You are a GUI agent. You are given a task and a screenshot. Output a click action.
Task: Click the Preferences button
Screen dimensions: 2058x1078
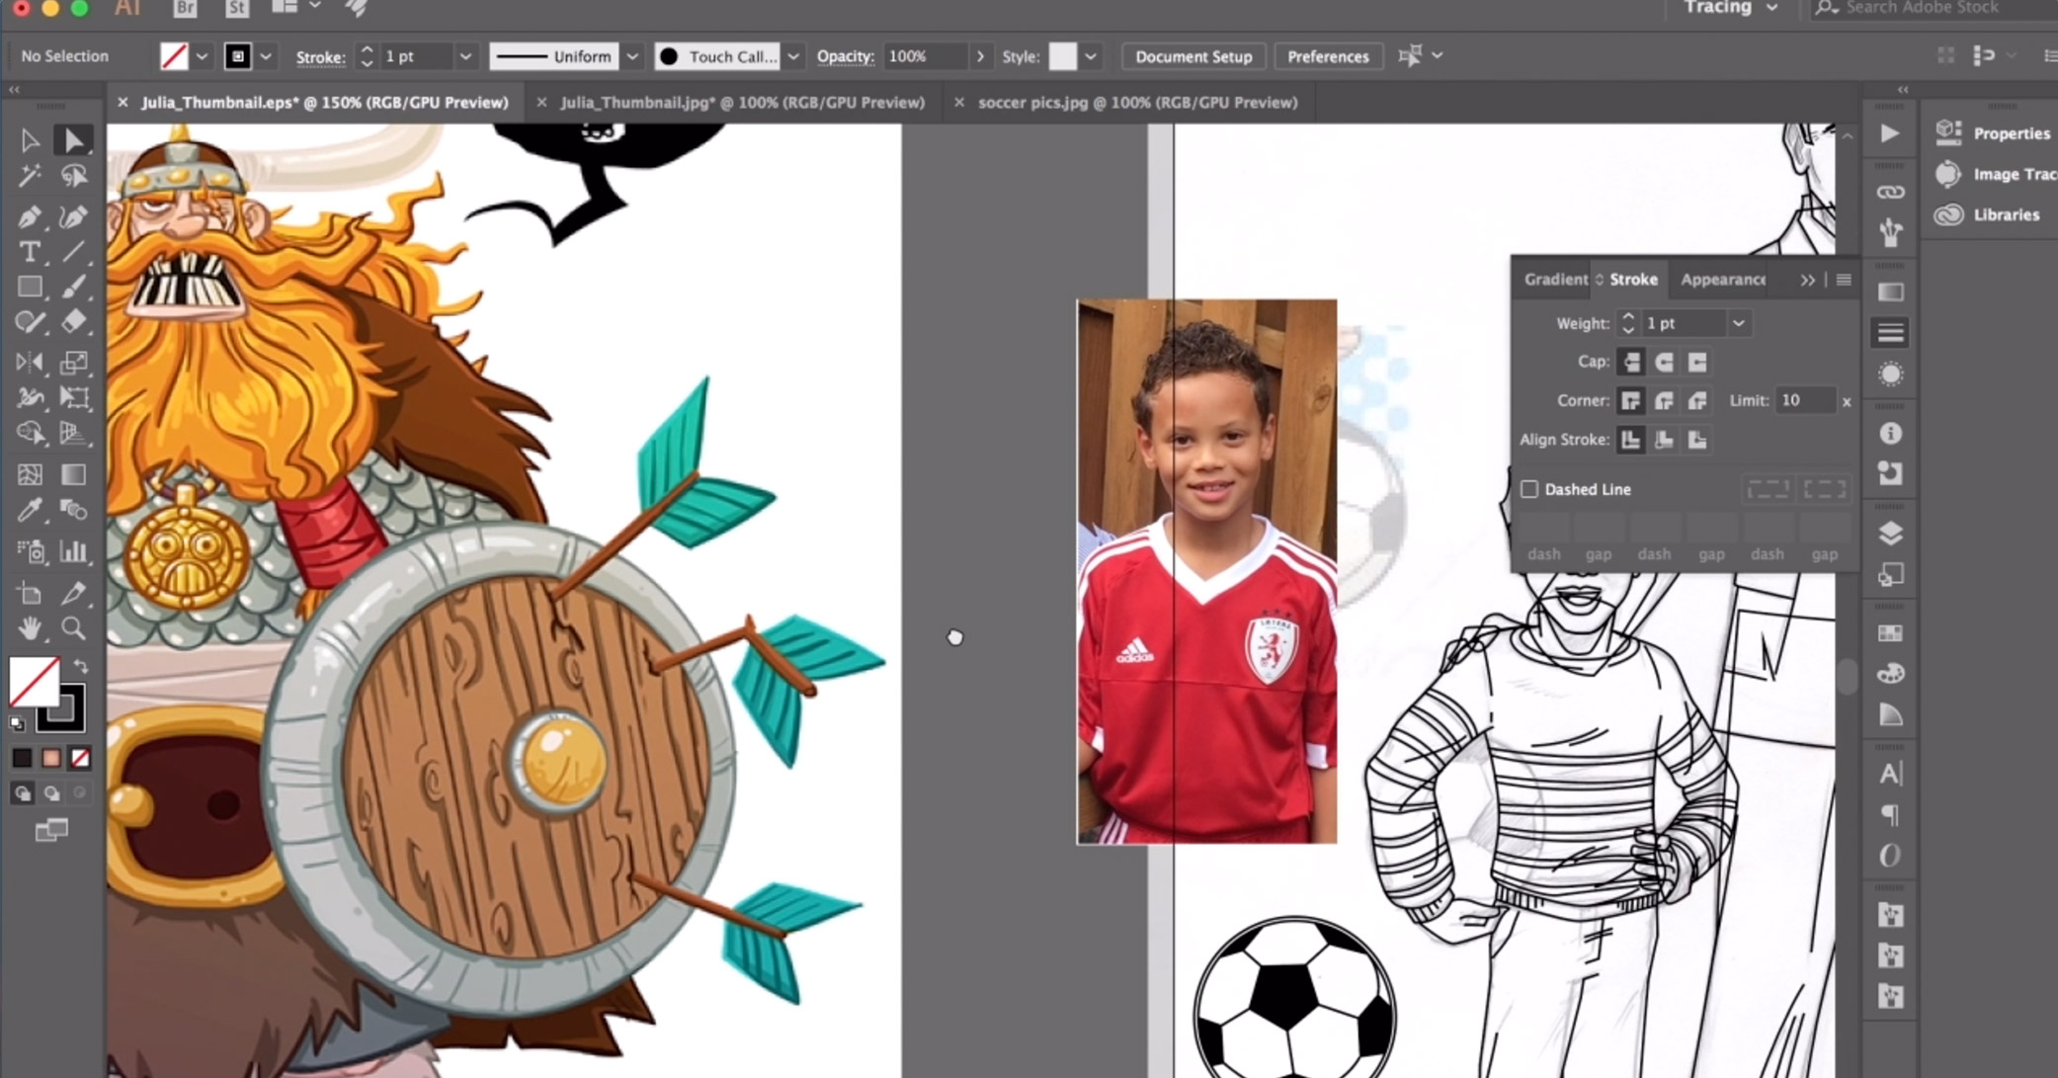1328,56
